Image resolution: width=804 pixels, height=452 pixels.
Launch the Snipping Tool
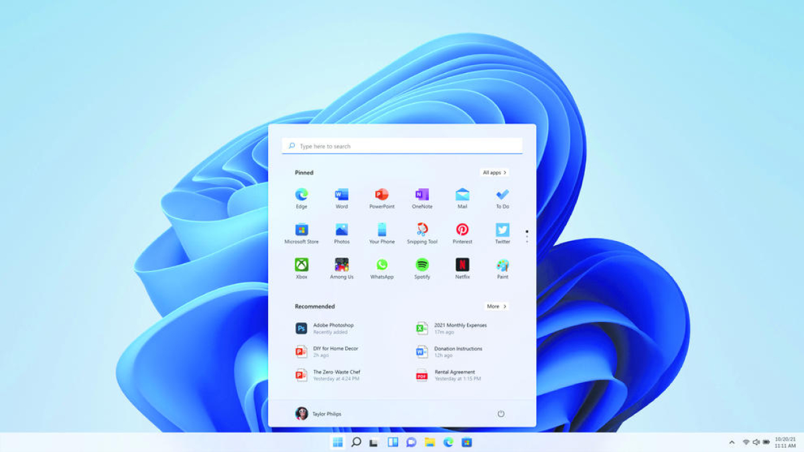point(421,230)
